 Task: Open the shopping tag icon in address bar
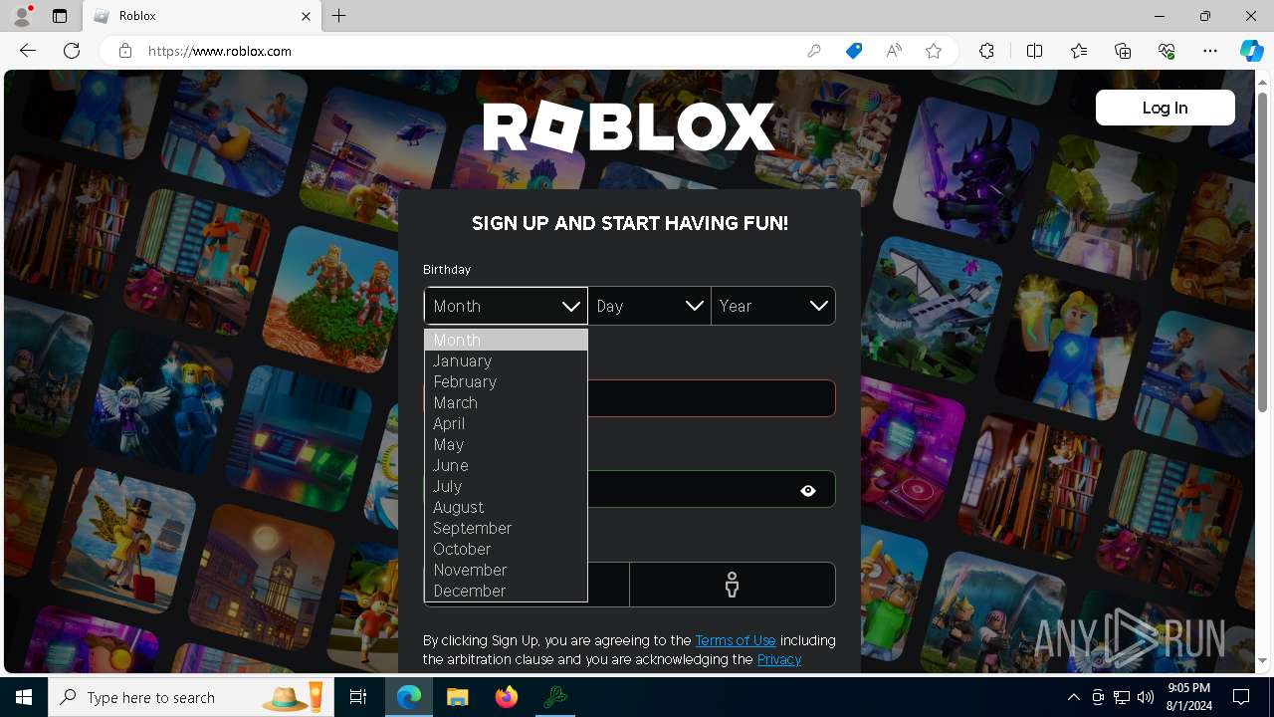pyautogui.click(x=854, y=51)
